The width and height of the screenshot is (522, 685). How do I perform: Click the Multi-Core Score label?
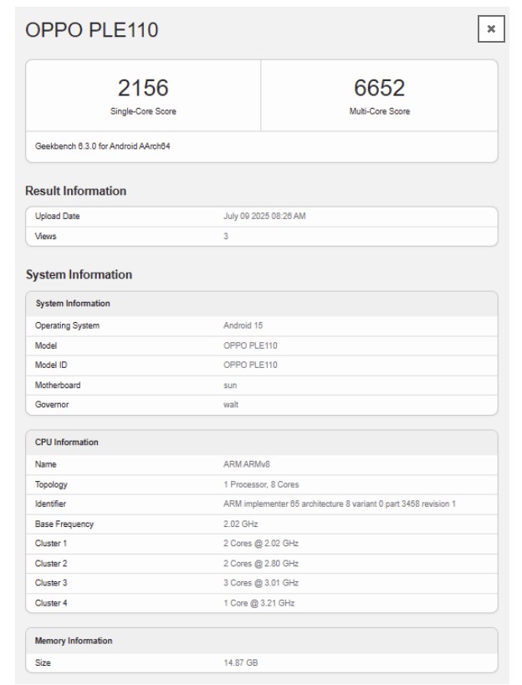(379, 111)
